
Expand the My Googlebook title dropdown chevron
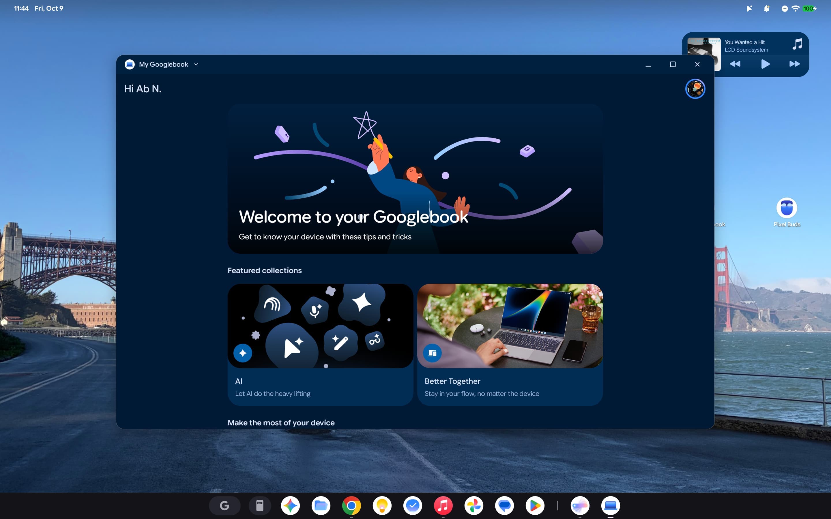[196, 64]
